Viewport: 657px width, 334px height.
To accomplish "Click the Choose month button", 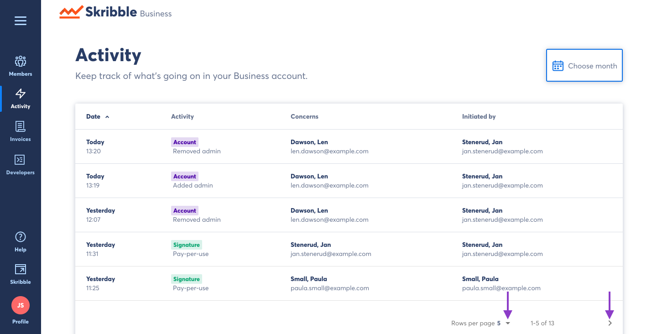I will click(584, 65).
